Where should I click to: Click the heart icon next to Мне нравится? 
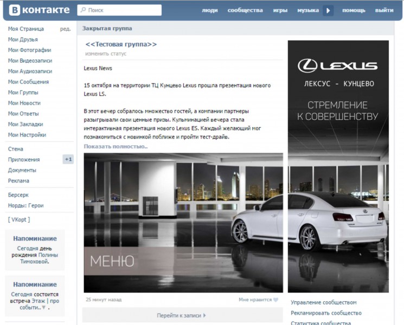pyautogui.click(x=275, y=300)
